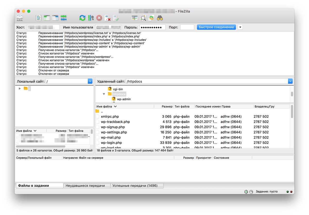Open the Локальный сайт path dropdown

(90, 81)
